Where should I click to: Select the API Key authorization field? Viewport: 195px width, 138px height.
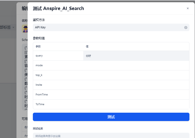(x=111, y=28)
